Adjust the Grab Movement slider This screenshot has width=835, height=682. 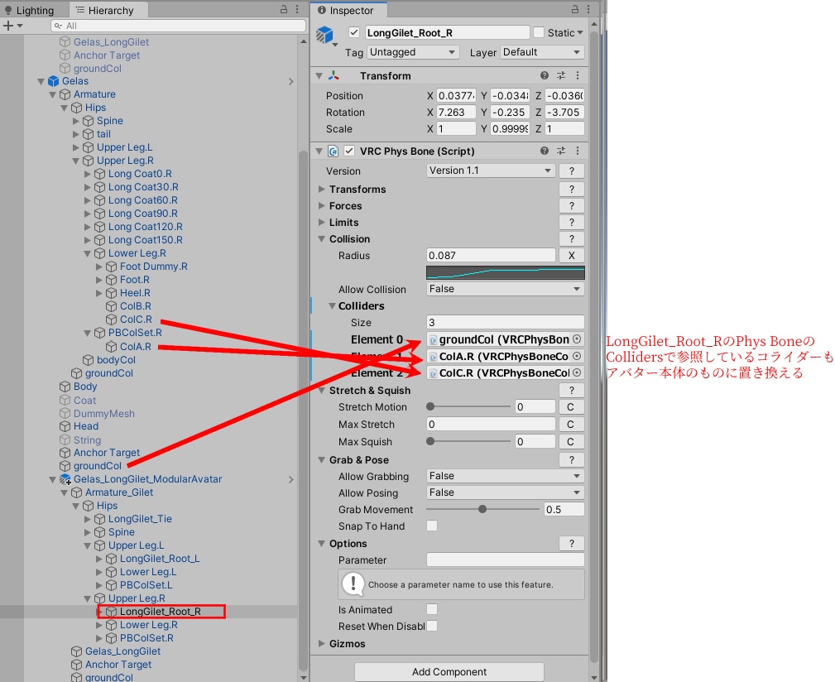[483, 510]
